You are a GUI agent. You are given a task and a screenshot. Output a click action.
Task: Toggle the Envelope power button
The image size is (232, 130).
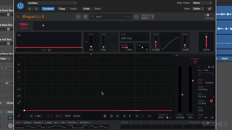pyautogui.click(x=195, y=62)
